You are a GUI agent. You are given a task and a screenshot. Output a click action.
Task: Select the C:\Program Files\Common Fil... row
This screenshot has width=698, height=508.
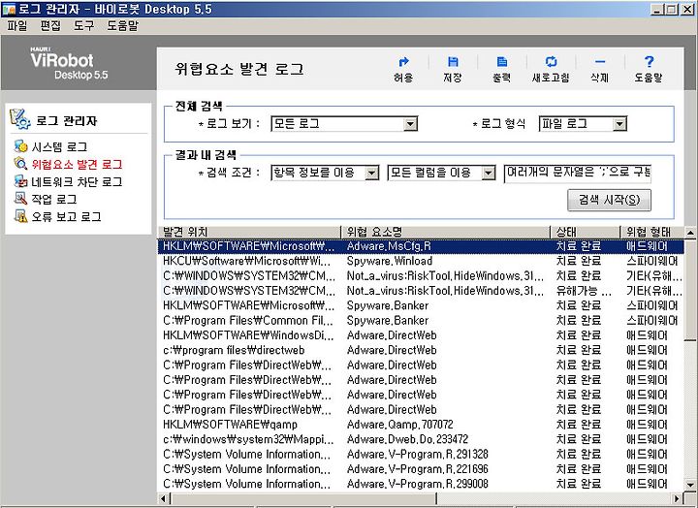pyautogui.click(x=421, y=321)
